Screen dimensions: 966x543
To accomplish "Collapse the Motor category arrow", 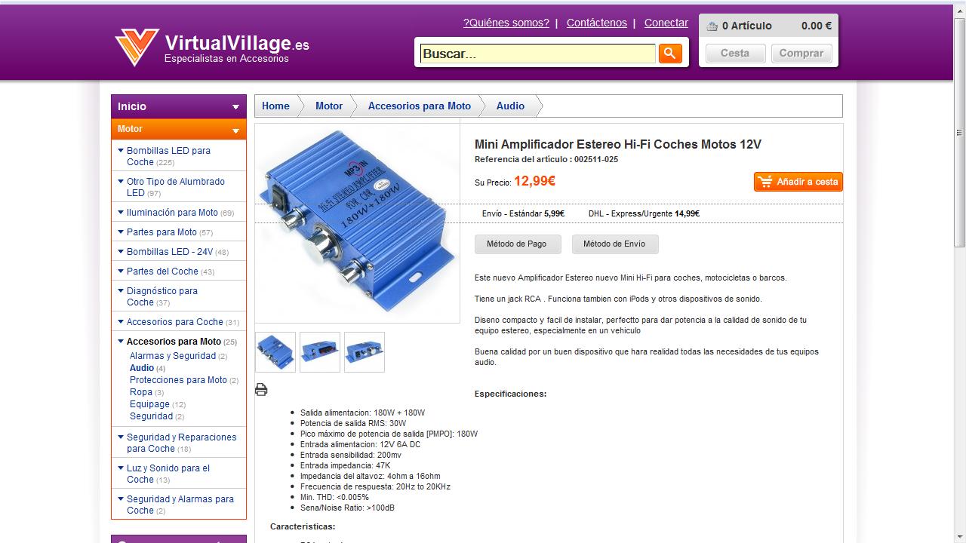I will pos(235,131).
